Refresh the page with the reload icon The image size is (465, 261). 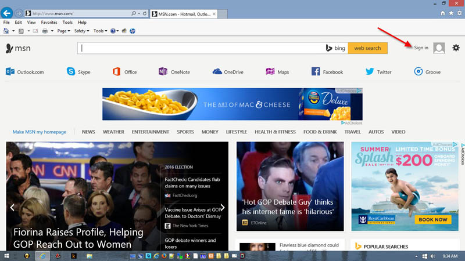coord(145,13)
